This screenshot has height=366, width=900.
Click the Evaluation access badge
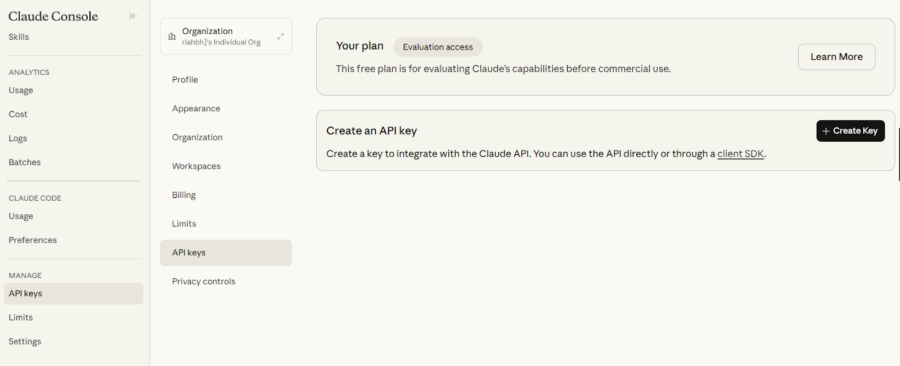438,47
